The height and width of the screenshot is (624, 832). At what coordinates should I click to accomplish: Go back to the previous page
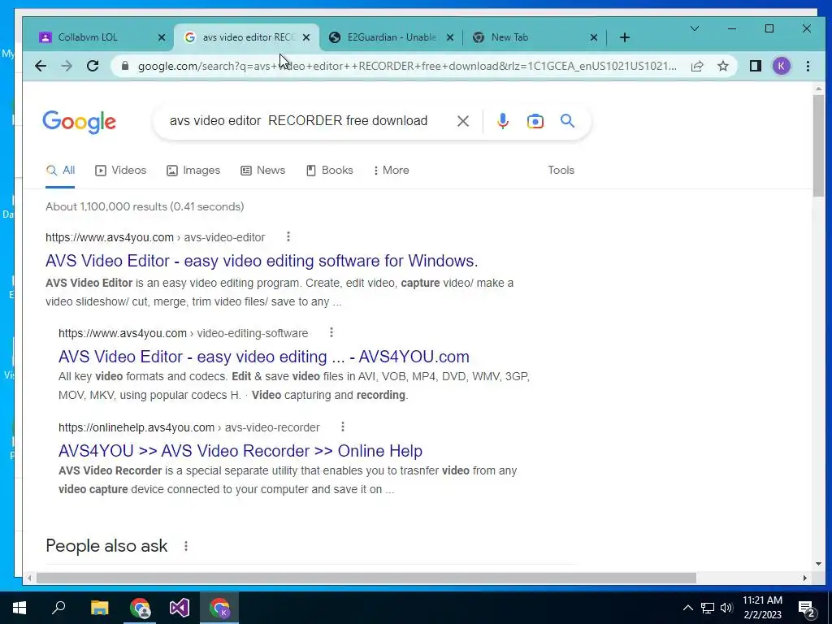(x=41, y=66)
